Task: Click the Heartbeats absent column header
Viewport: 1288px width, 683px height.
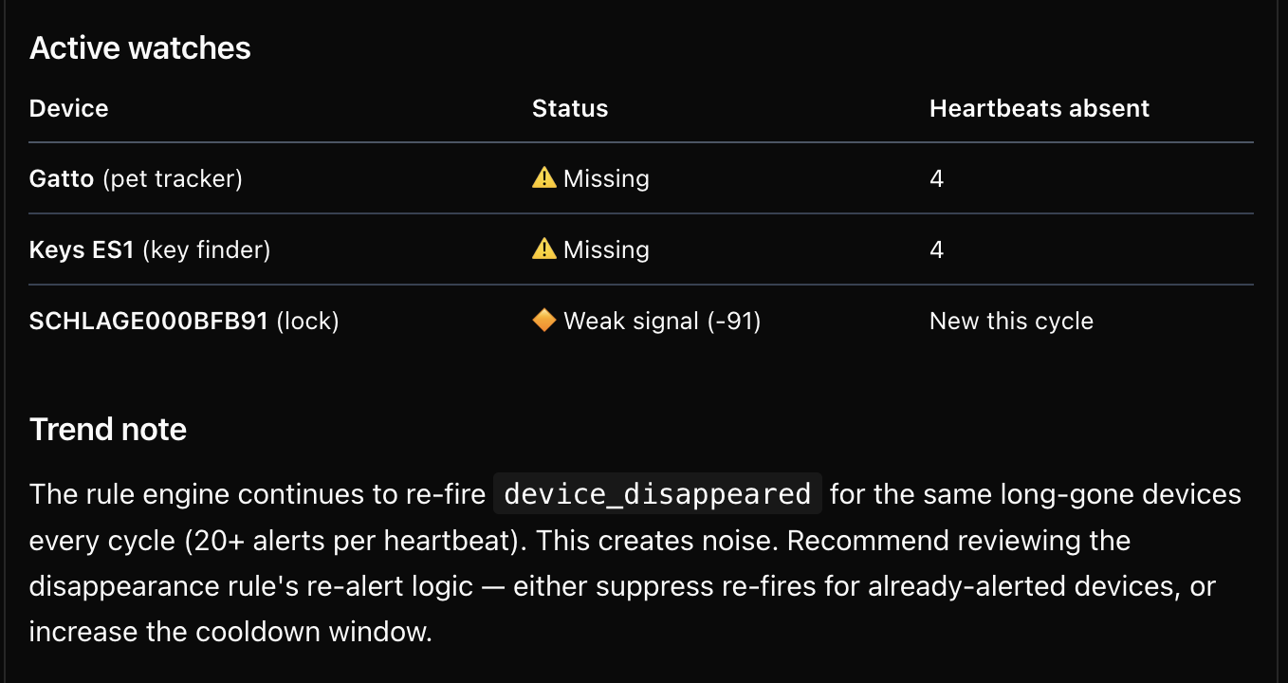Action: click(x=1039, y=108)
